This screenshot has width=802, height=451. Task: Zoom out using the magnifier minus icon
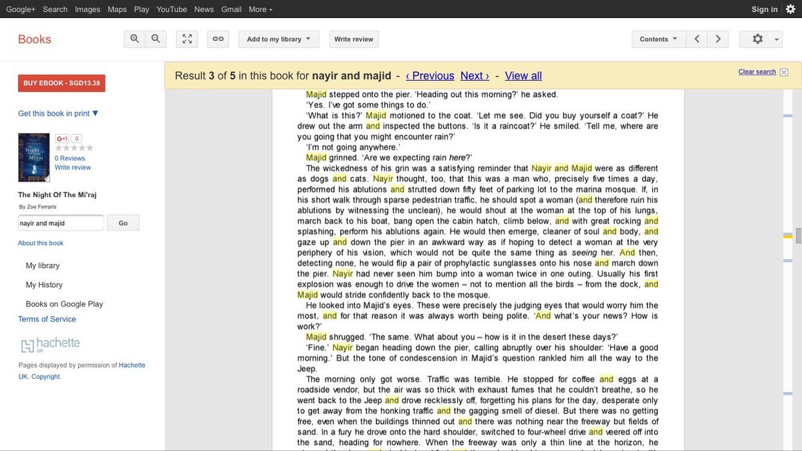[x=155, y=39]
